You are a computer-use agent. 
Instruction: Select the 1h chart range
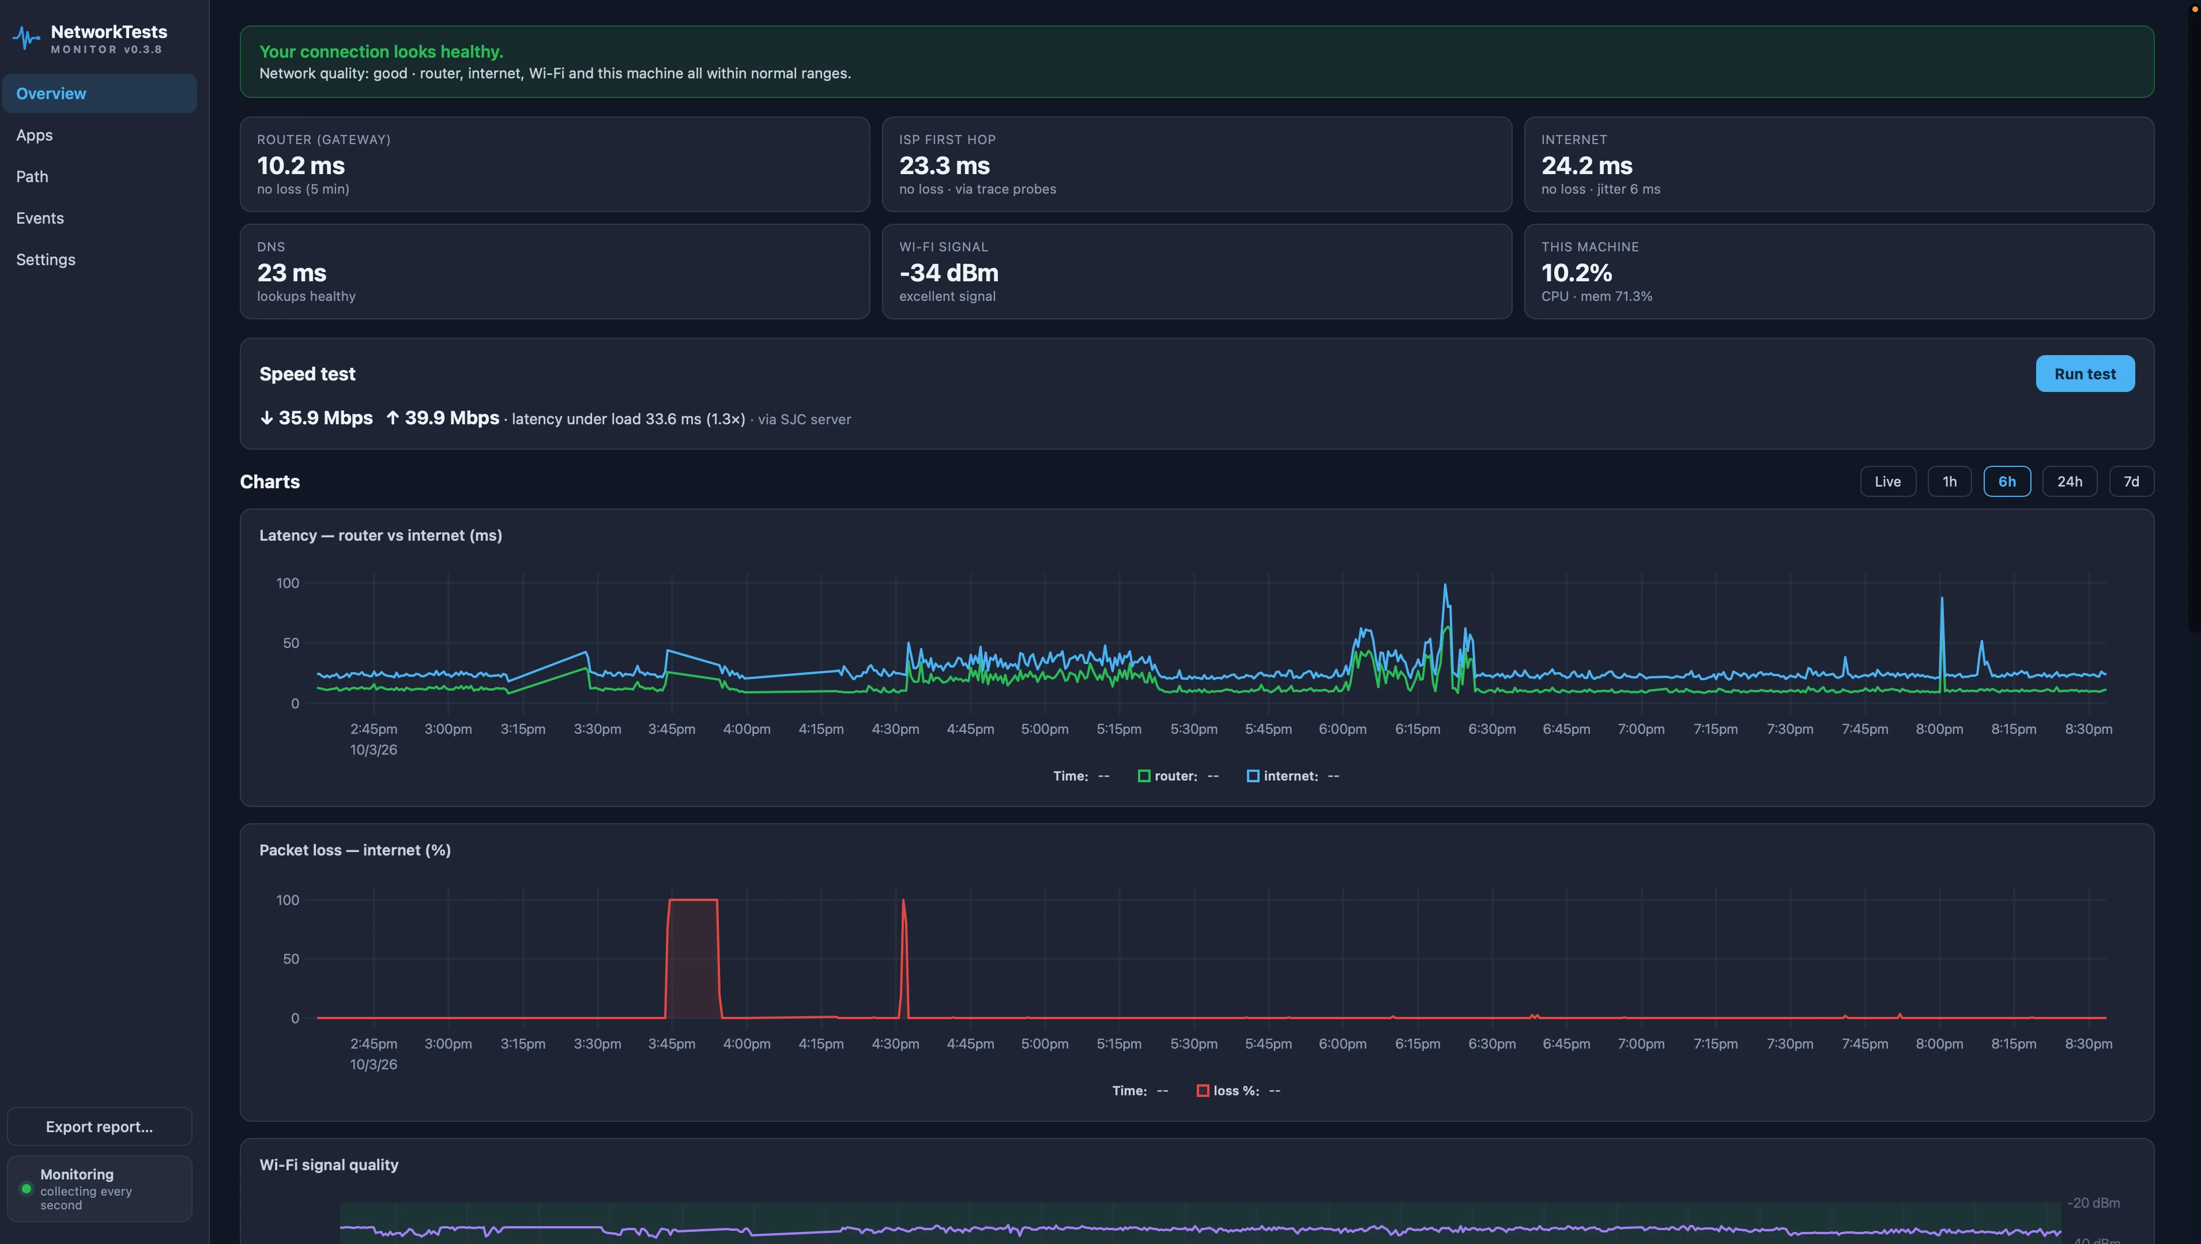coord(1949,481)
